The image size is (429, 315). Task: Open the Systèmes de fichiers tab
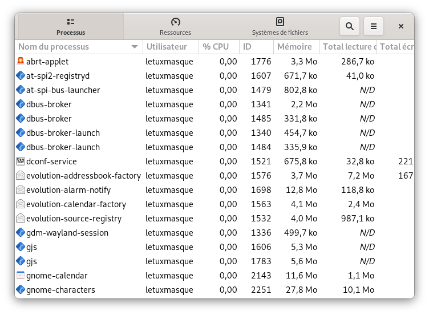coord(280,26)
